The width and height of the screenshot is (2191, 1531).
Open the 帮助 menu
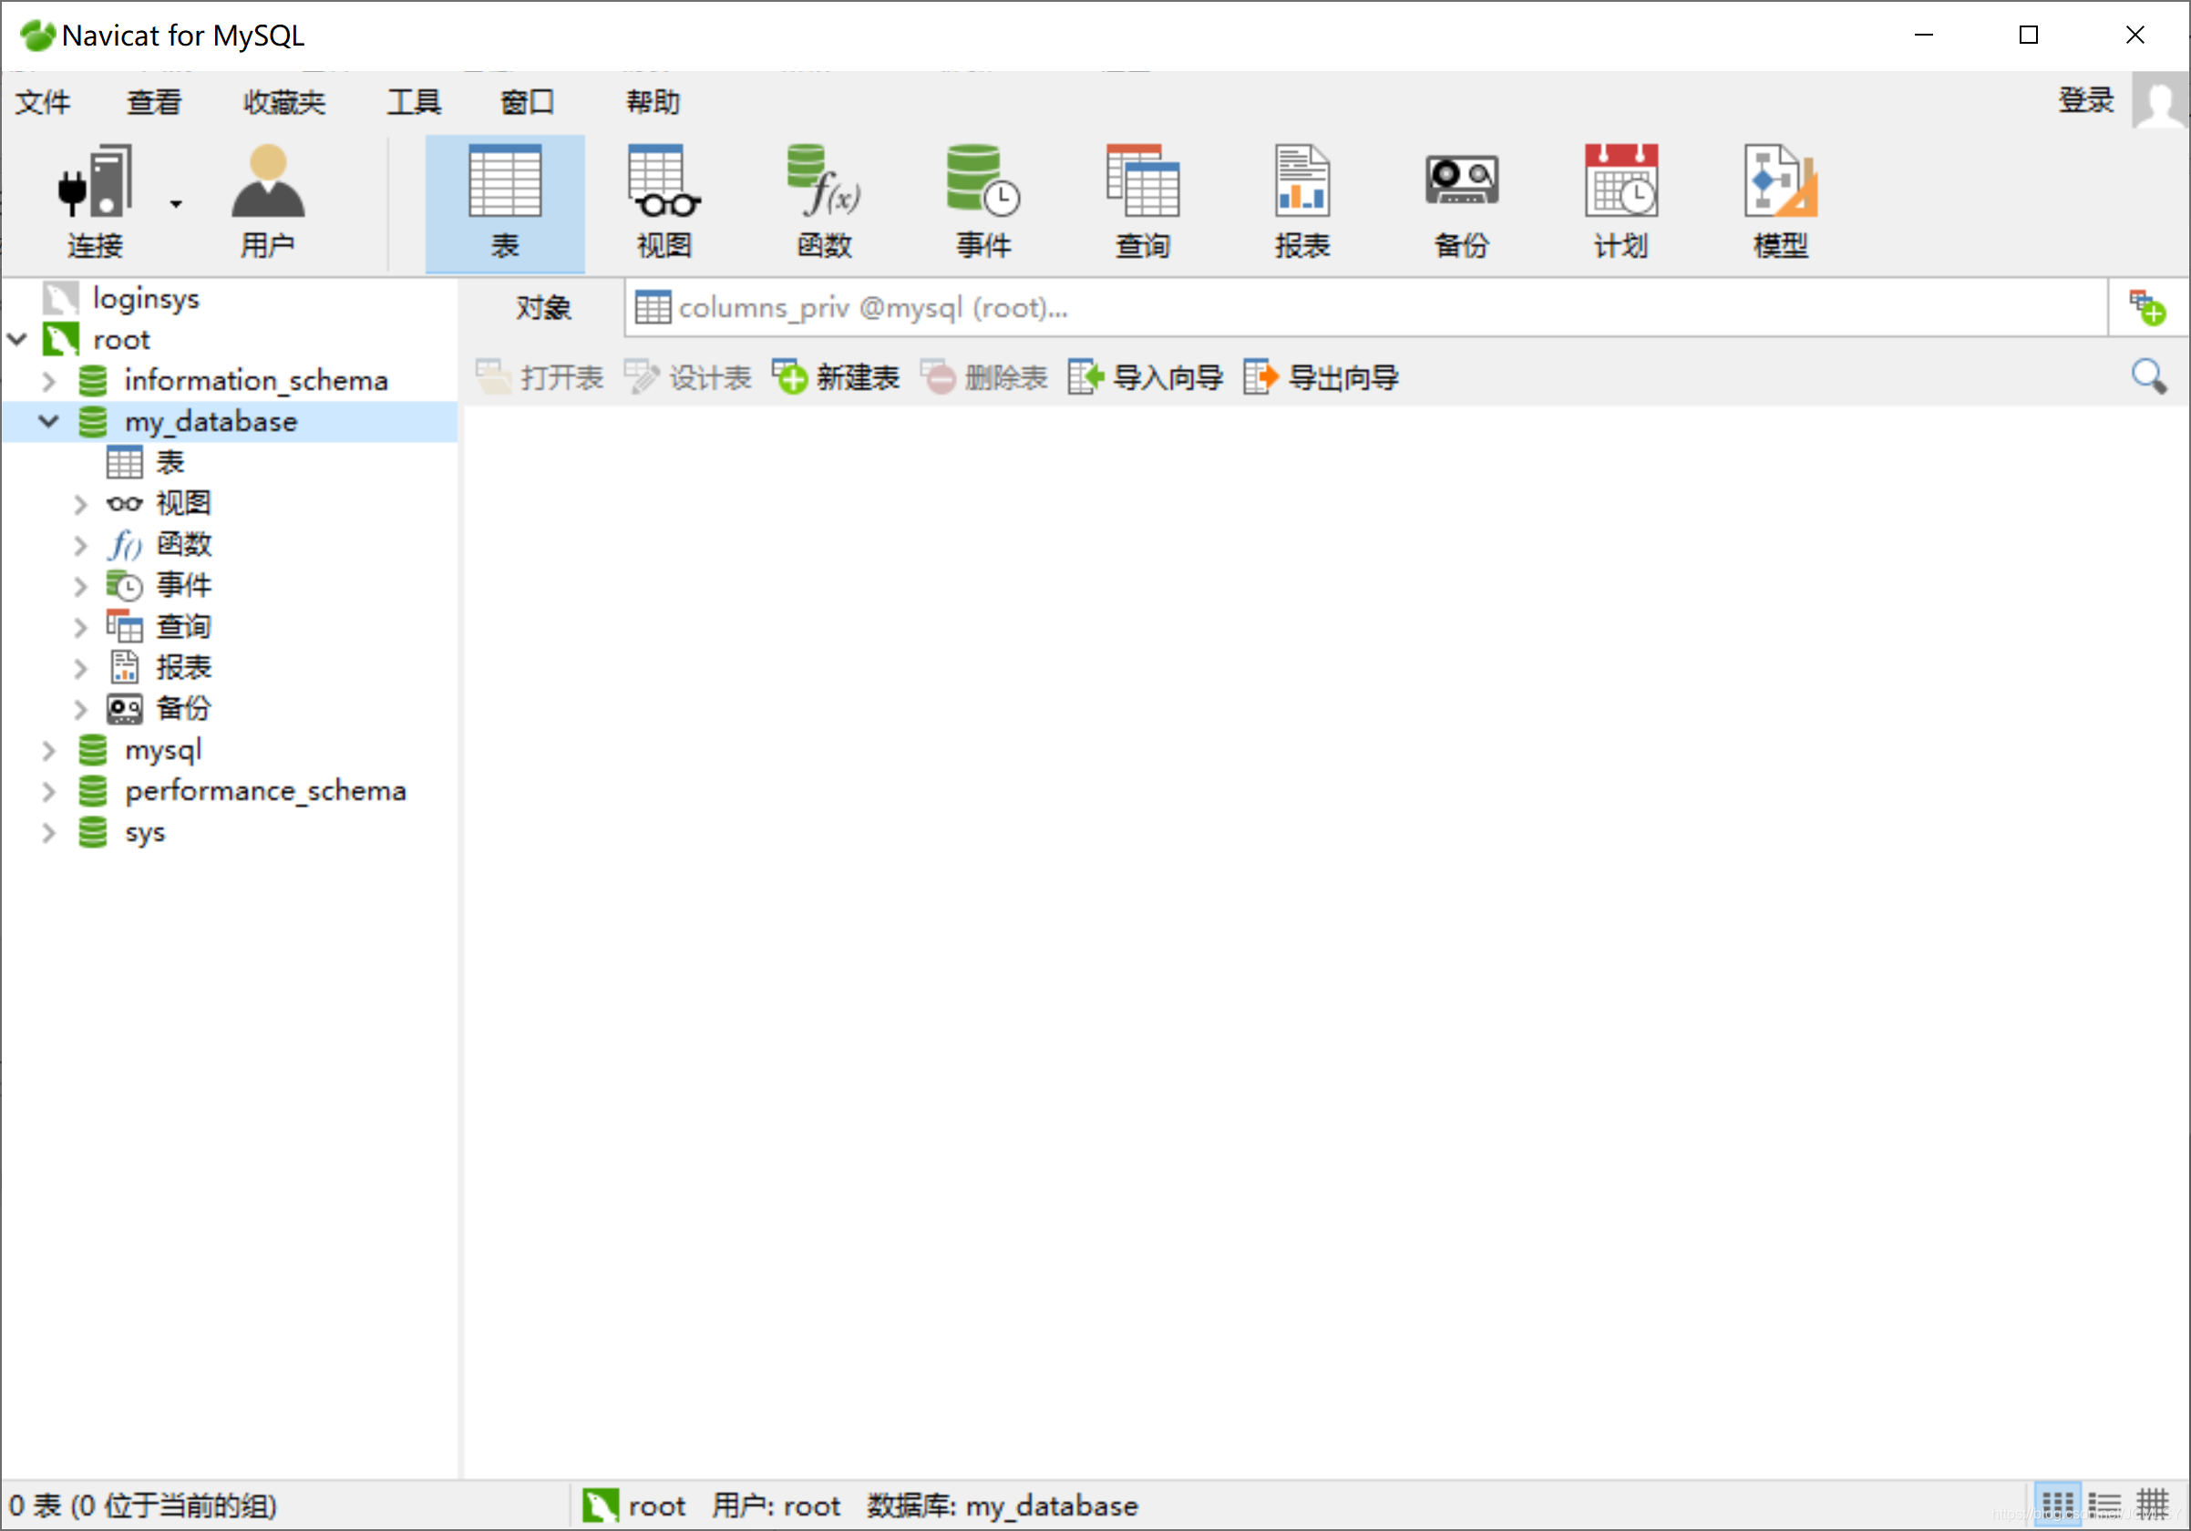pos(653,101)
